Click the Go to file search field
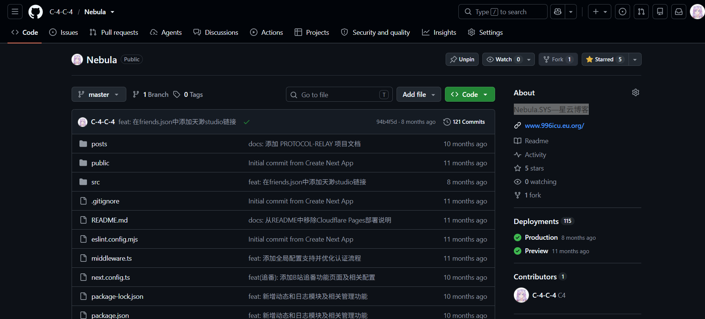The width and height of the screenshot is (705, 319). click(x=339, y=94)
